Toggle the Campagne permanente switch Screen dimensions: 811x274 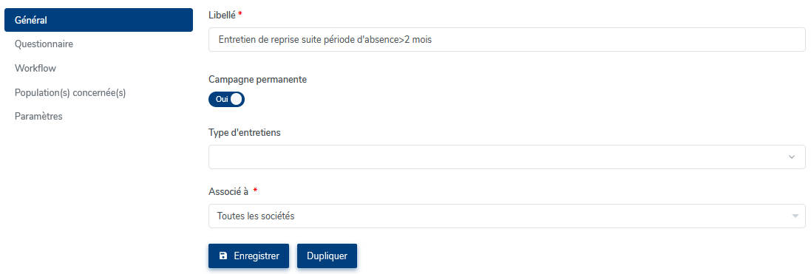tap(226, 99)
